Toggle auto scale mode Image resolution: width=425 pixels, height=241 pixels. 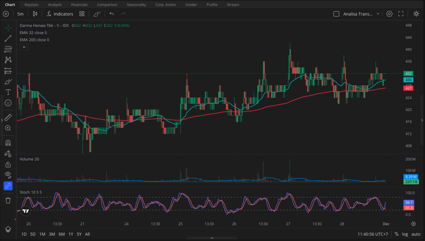tap(416, 234)
